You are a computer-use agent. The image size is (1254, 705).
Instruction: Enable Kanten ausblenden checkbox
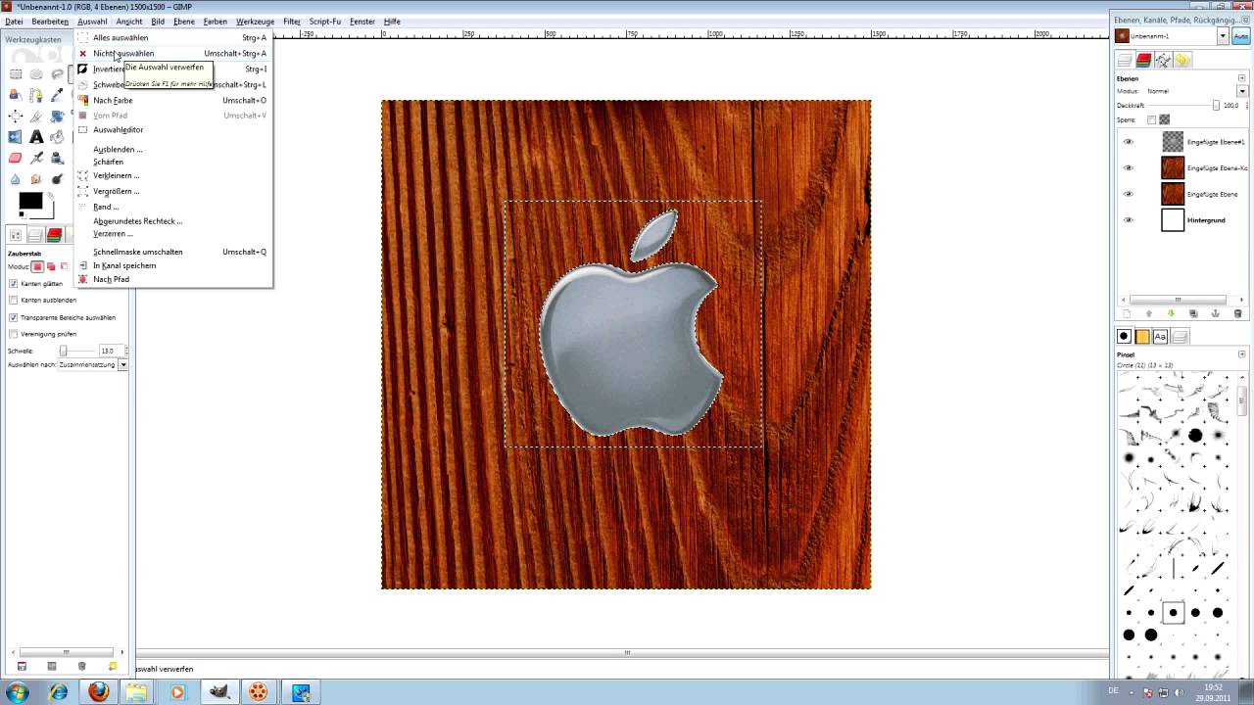pyautogui.click(x=13, y=300)
